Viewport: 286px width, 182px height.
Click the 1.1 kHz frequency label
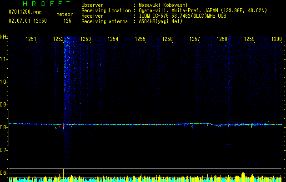tap(4, 59)
